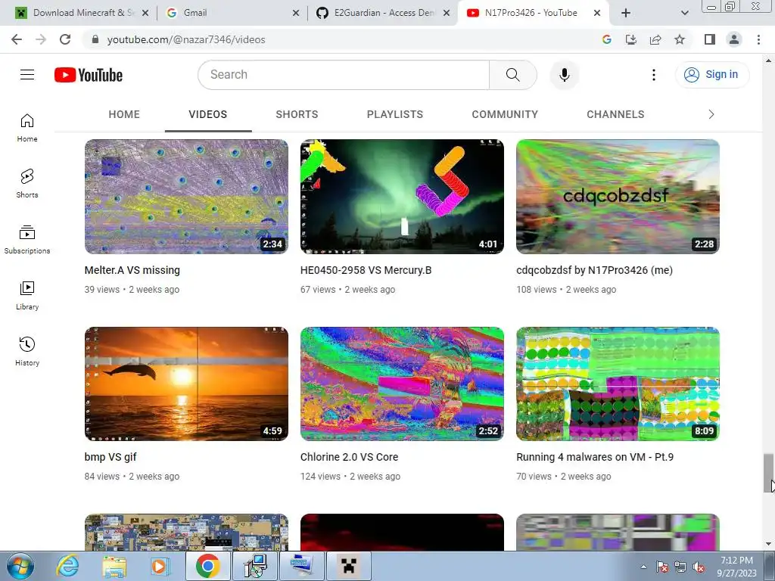Viewport: 775px width, 581px height.
Task: Open title cdqcobzdsf by N17Pro3426 (me)
Action: point(595,270)
